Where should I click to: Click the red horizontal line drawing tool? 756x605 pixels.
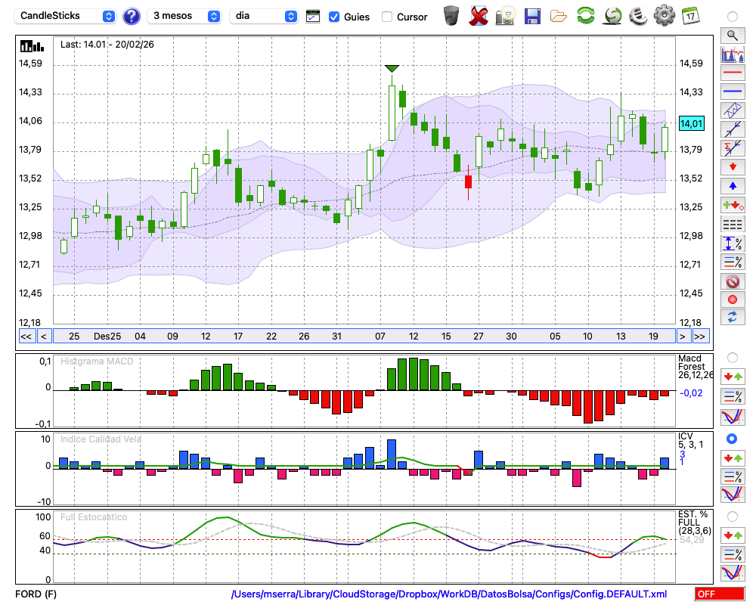pos(732,73)
